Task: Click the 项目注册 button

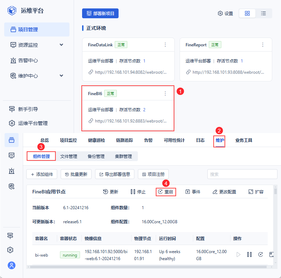Action: point(153,174)
